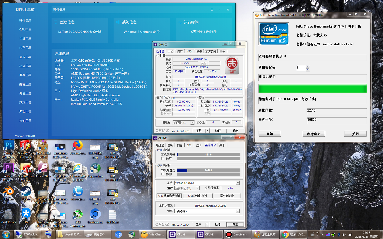The height and width of the screenshot is (239, 383).
Task: Open the tools dropdown arrow in upper CPU-Z
Action: pos(207,131)
